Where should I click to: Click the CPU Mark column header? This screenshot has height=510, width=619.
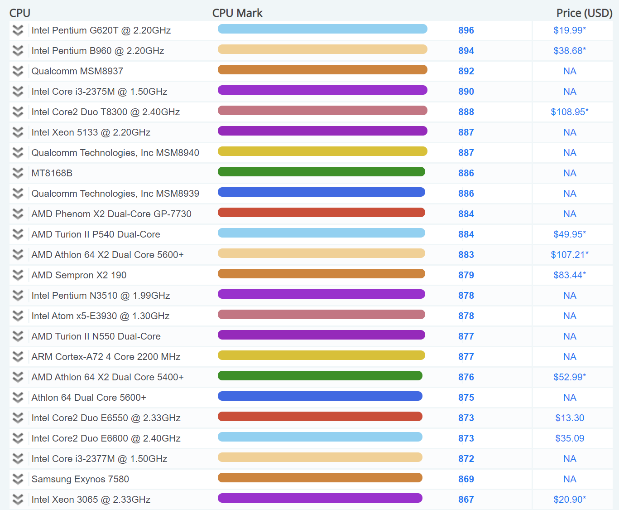(x=237, y=13)
